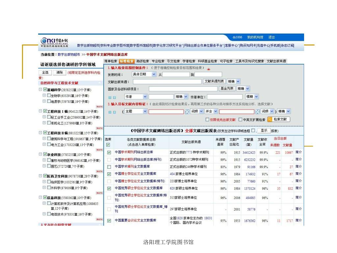Click the minus icon in 主题 row

[114, 112]
